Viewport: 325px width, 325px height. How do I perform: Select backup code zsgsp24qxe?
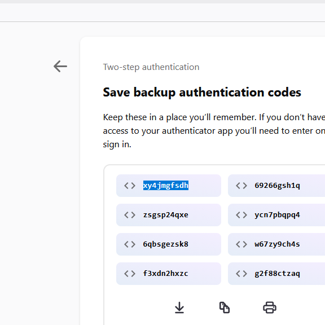[x=166, y=215]
